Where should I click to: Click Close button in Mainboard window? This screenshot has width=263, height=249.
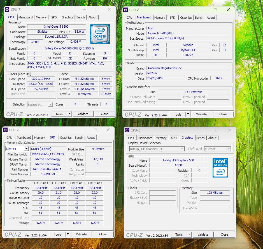click(223, 114)
